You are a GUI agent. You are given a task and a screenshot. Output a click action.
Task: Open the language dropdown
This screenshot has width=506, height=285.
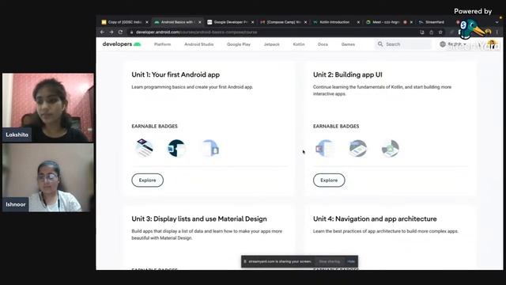(x=457, y=44)
